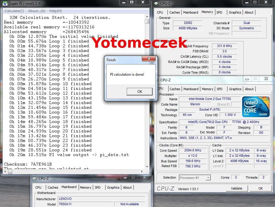Screen dimensions: 275x207
Task: Click the 199.6 MHz Bus Speed value
Action: click(193, 161)
